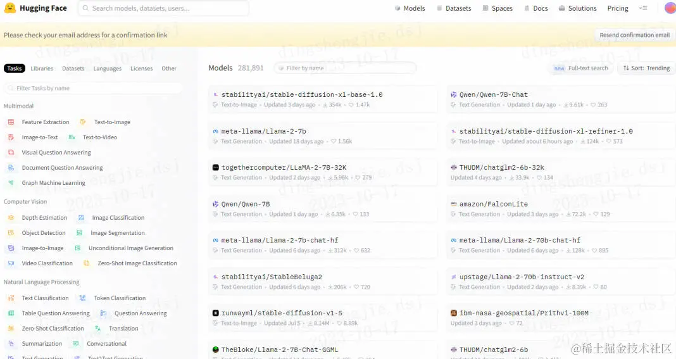Click the Document Question Answering icon
The width and height of the screenshot is (676, 359).
[x=11, y=167]
